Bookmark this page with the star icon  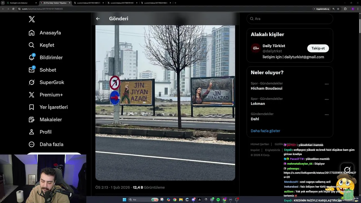338,9
